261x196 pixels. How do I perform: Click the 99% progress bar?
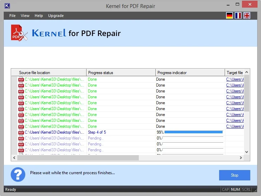point(193,132)
